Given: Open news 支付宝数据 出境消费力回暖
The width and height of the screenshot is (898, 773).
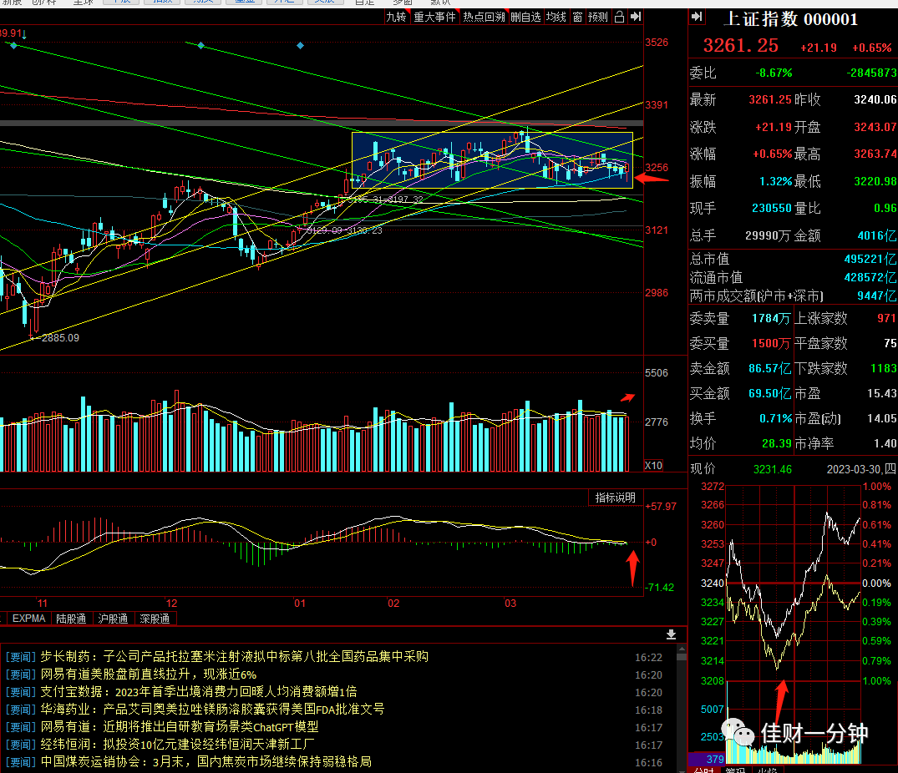Looking at the screenshot, I should 198,692.
